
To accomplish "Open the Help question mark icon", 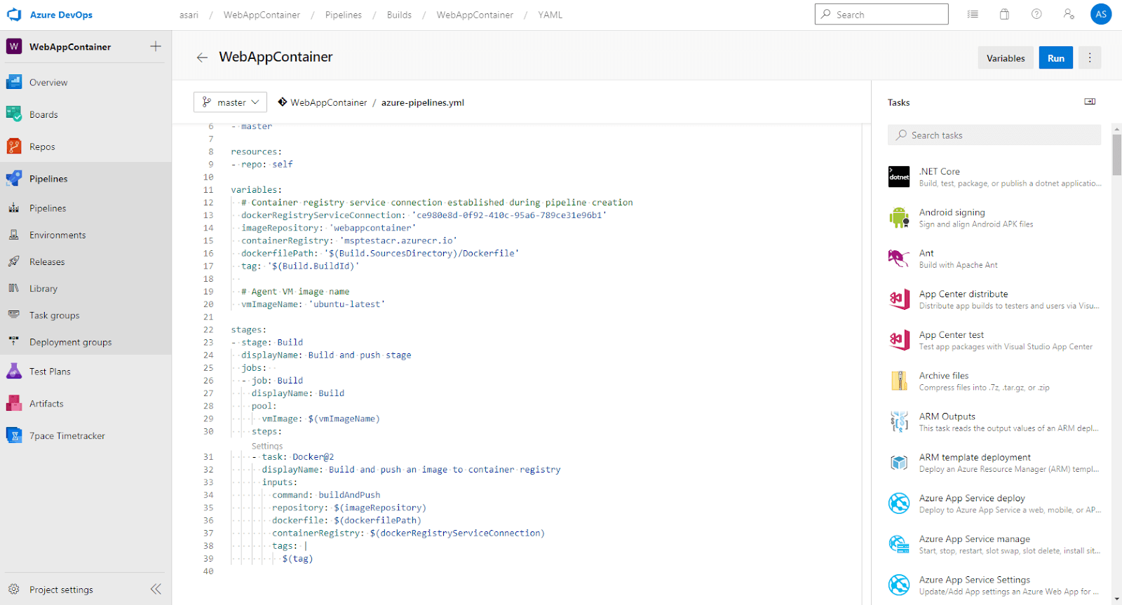I will [1036, 14].
